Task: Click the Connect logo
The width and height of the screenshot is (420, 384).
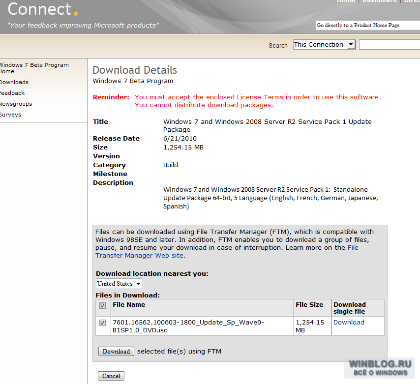Action: [x=43, y=9]
